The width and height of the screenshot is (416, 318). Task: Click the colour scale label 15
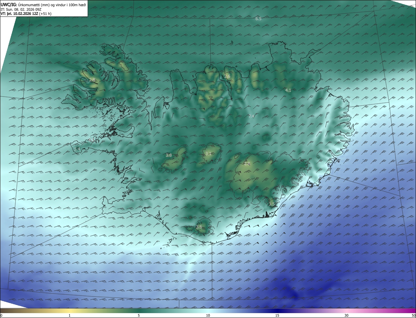tap(277, 315)
